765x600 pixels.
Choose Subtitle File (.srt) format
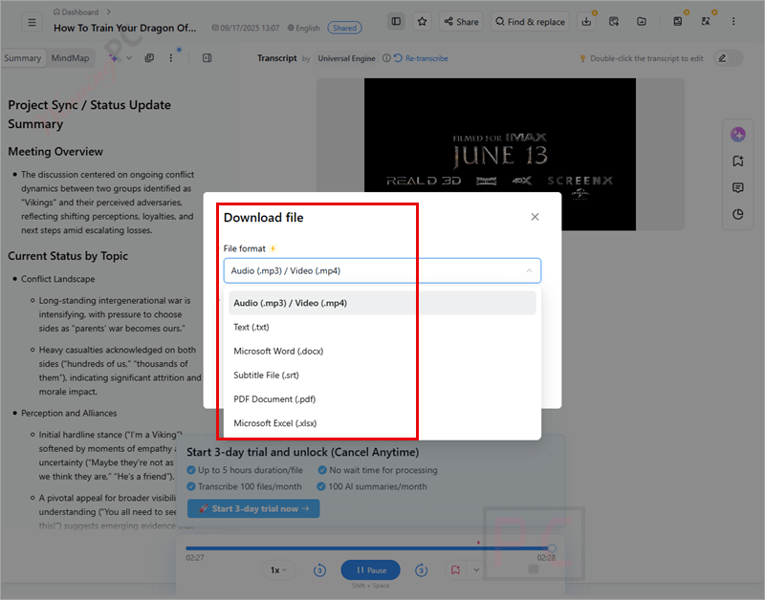pos(382,375)
